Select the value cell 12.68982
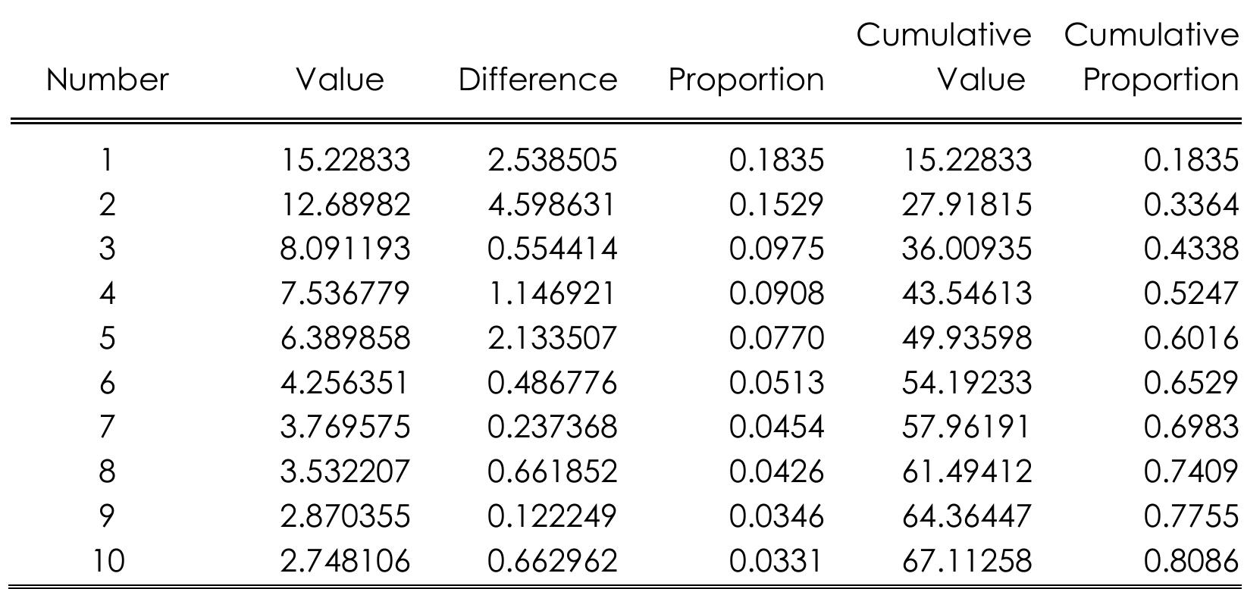 (x=345, y=205)
